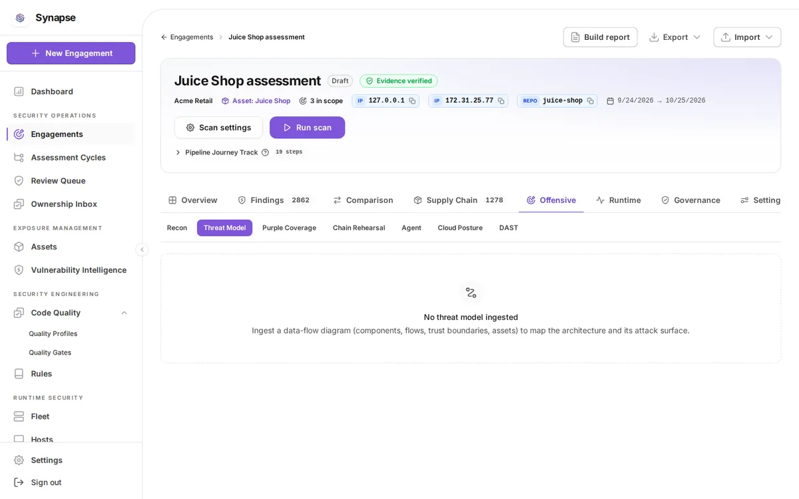Expand the Pipeline Journey Track

click(178, 152)
